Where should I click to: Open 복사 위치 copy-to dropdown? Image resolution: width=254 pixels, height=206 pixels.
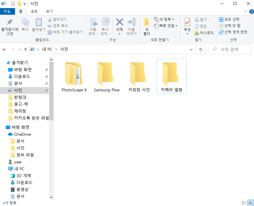(x=105, y=27)
